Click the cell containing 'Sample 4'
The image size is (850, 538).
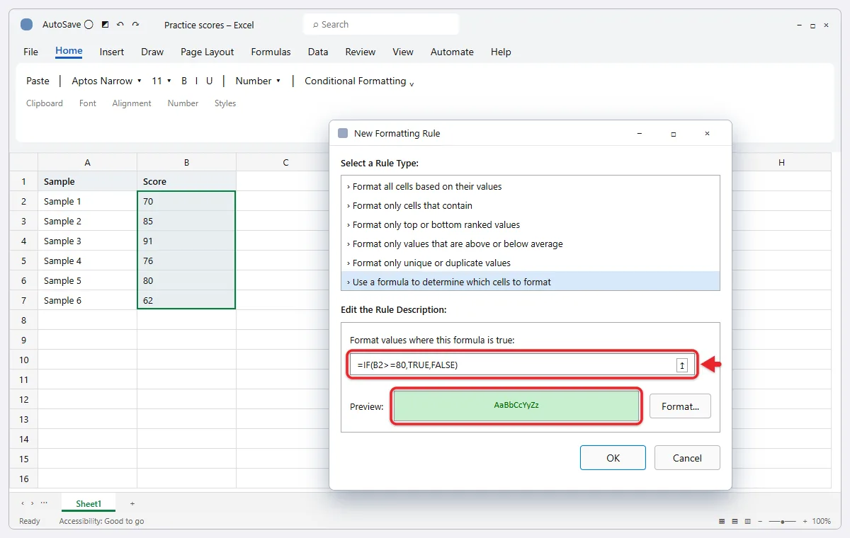87,261
